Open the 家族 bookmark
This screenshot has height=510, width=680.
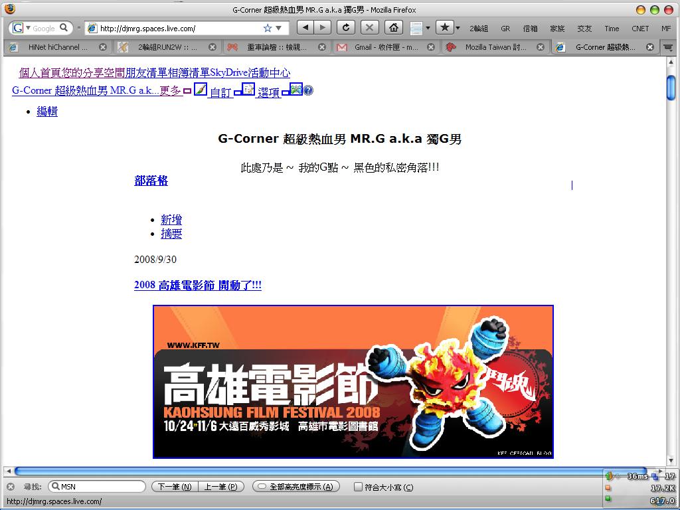click(557, 29)
